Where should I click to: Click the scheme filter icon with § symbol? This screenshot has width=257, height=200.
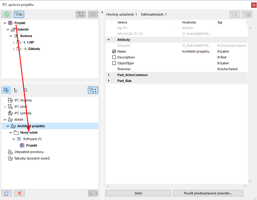(234, 14)
